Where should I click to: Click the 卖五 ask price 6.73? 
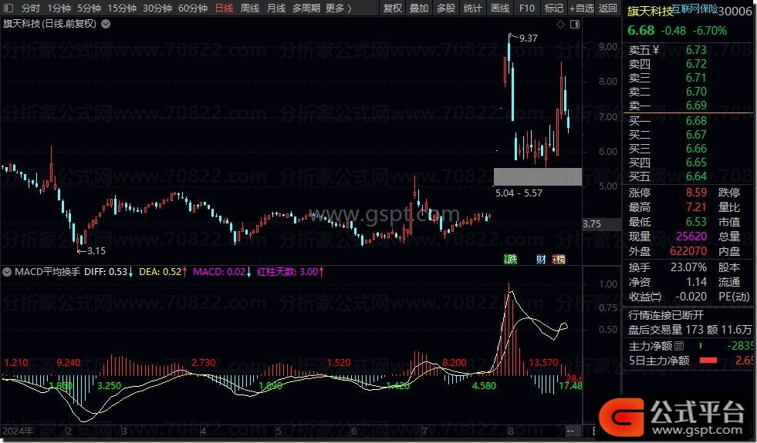tap(696, 50)
